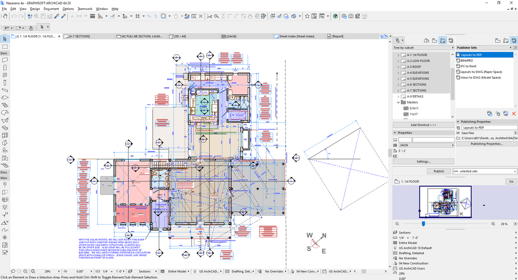
Task: Collapse the Properties section
Action: tap(395, 132)
